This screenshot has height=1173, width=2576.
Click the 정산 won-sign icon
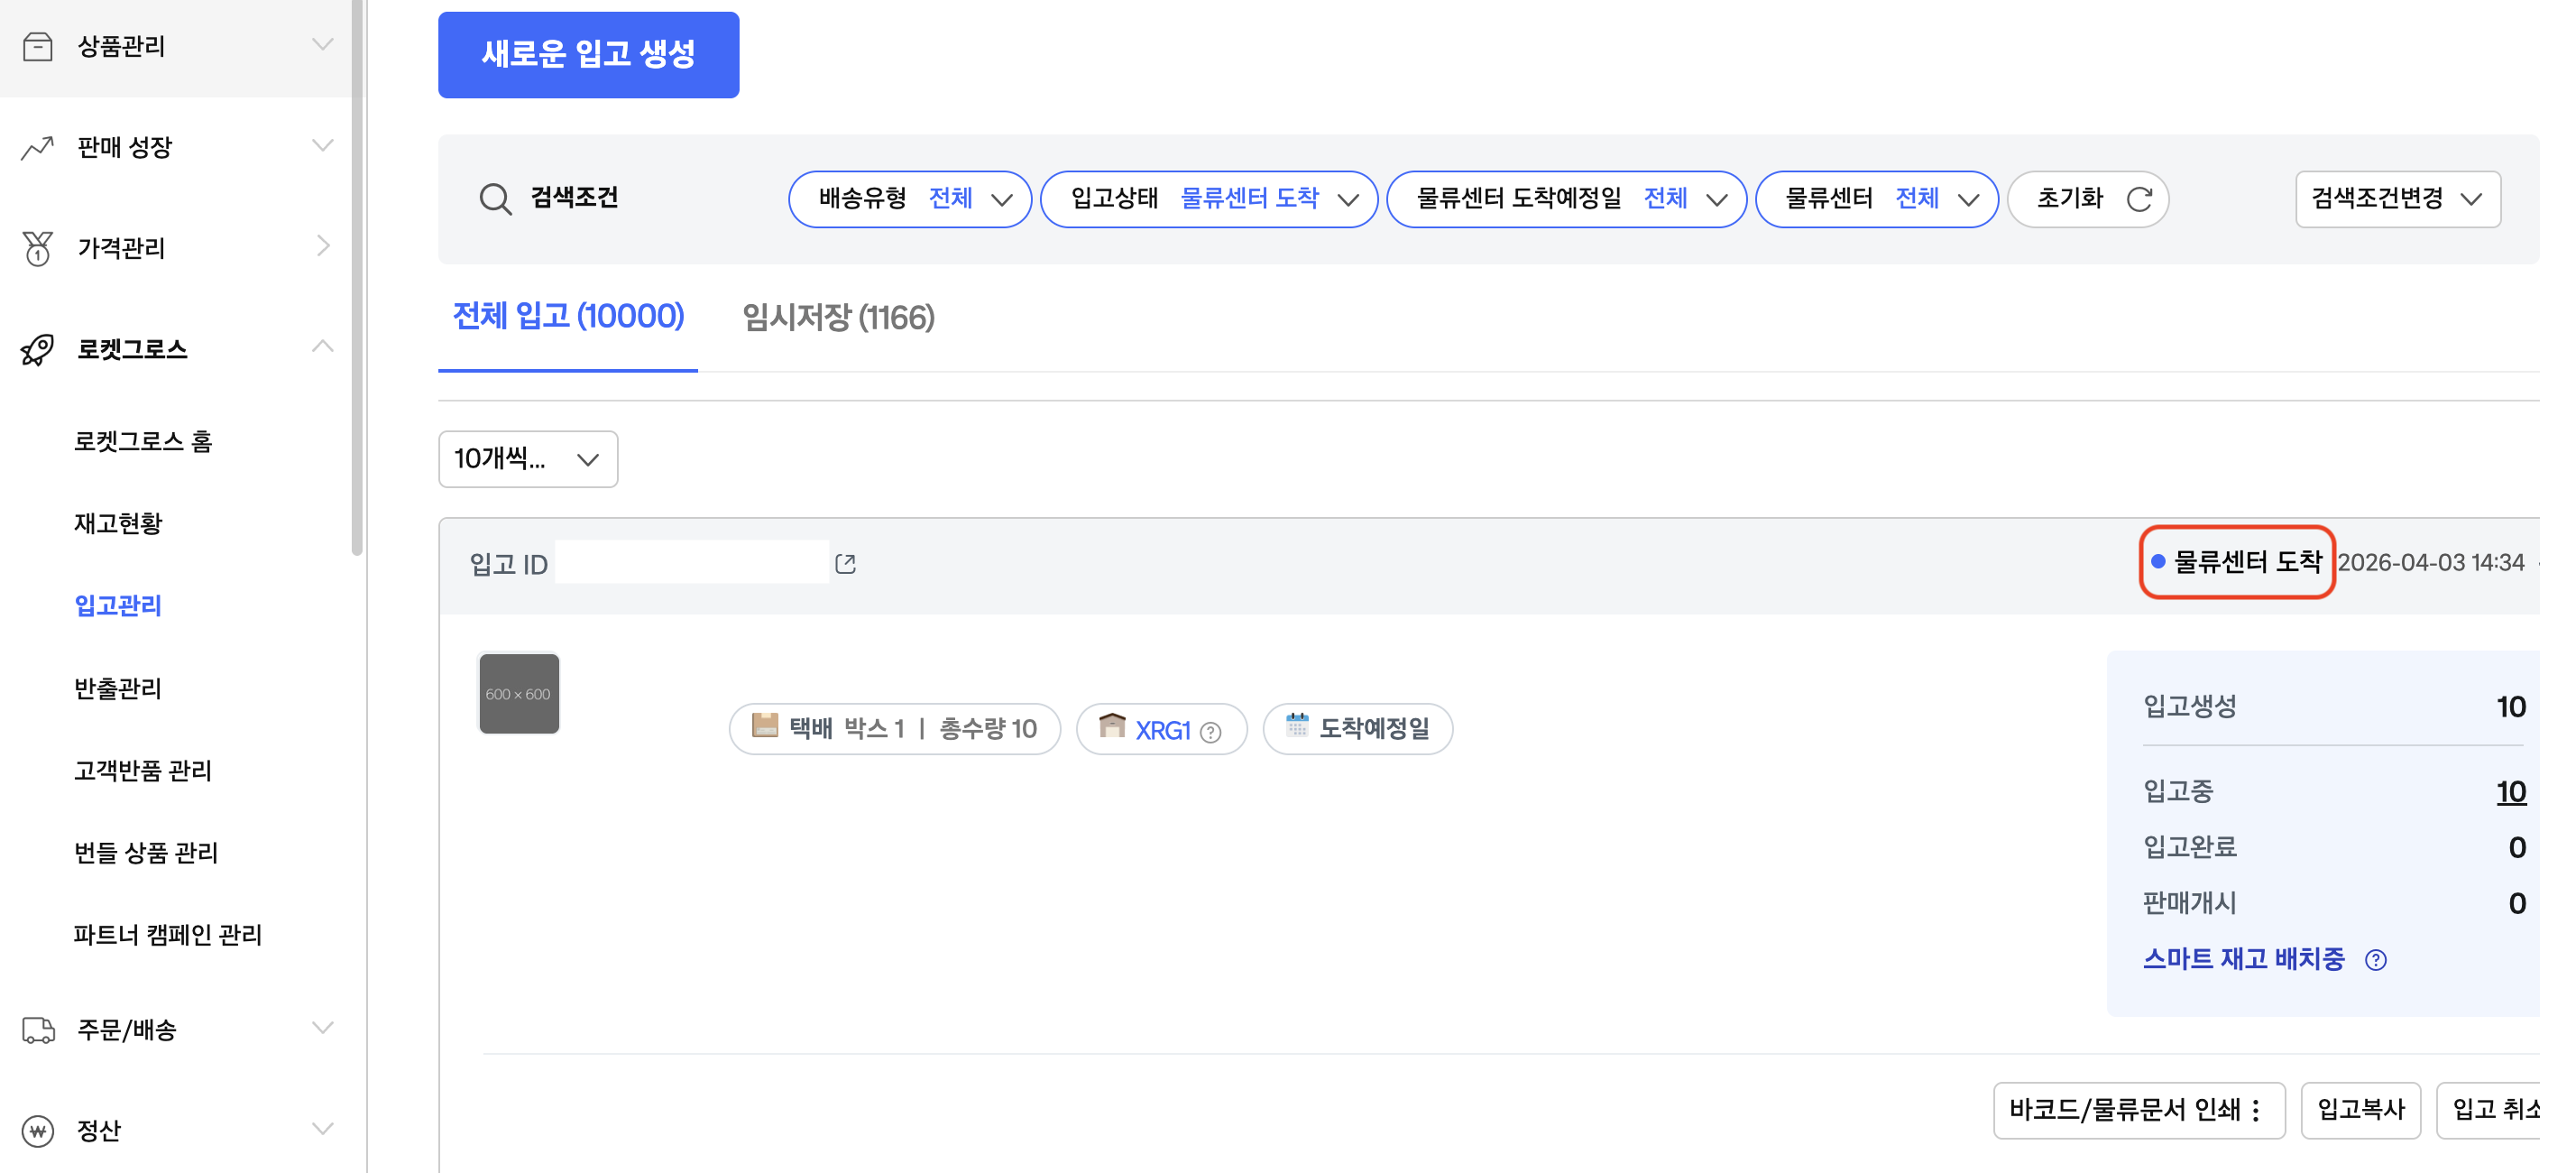[38, 1131]
